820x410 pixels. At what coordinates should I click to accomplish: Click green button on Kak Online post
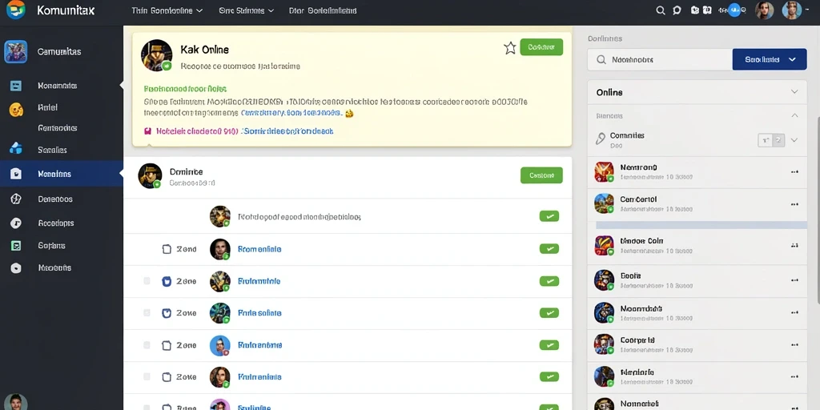pos(542,47)
